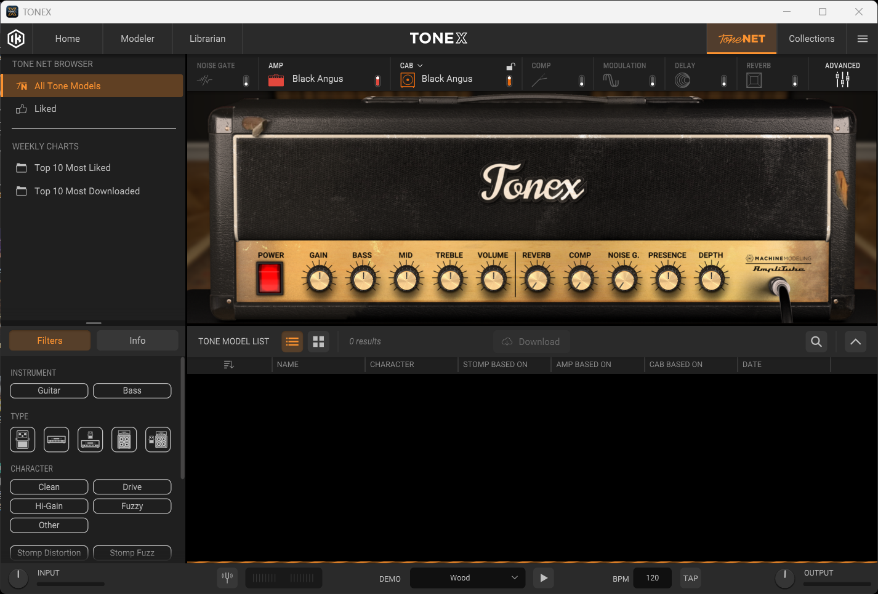Viewport: 878px width, 594px height.
Task: Open the Librarian tab
Action: pyautogui.click(x=207, y=39)
